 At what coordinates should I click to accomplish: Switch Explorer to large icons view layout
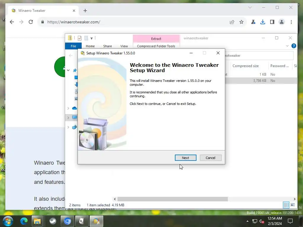(293, 205)
